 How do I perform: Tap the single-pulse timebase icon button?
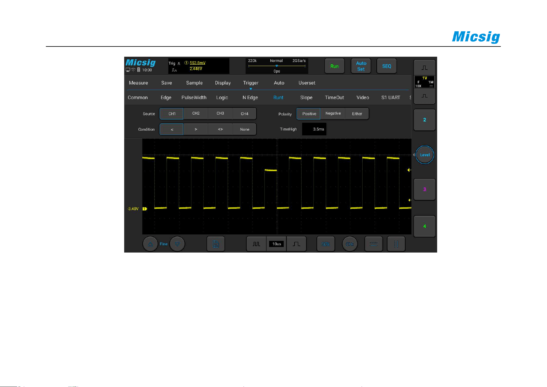[x=296, y=244]
